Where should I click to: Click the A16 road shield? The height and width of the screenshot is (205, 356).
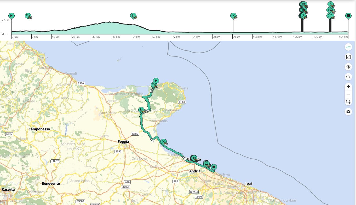[127, 182]
